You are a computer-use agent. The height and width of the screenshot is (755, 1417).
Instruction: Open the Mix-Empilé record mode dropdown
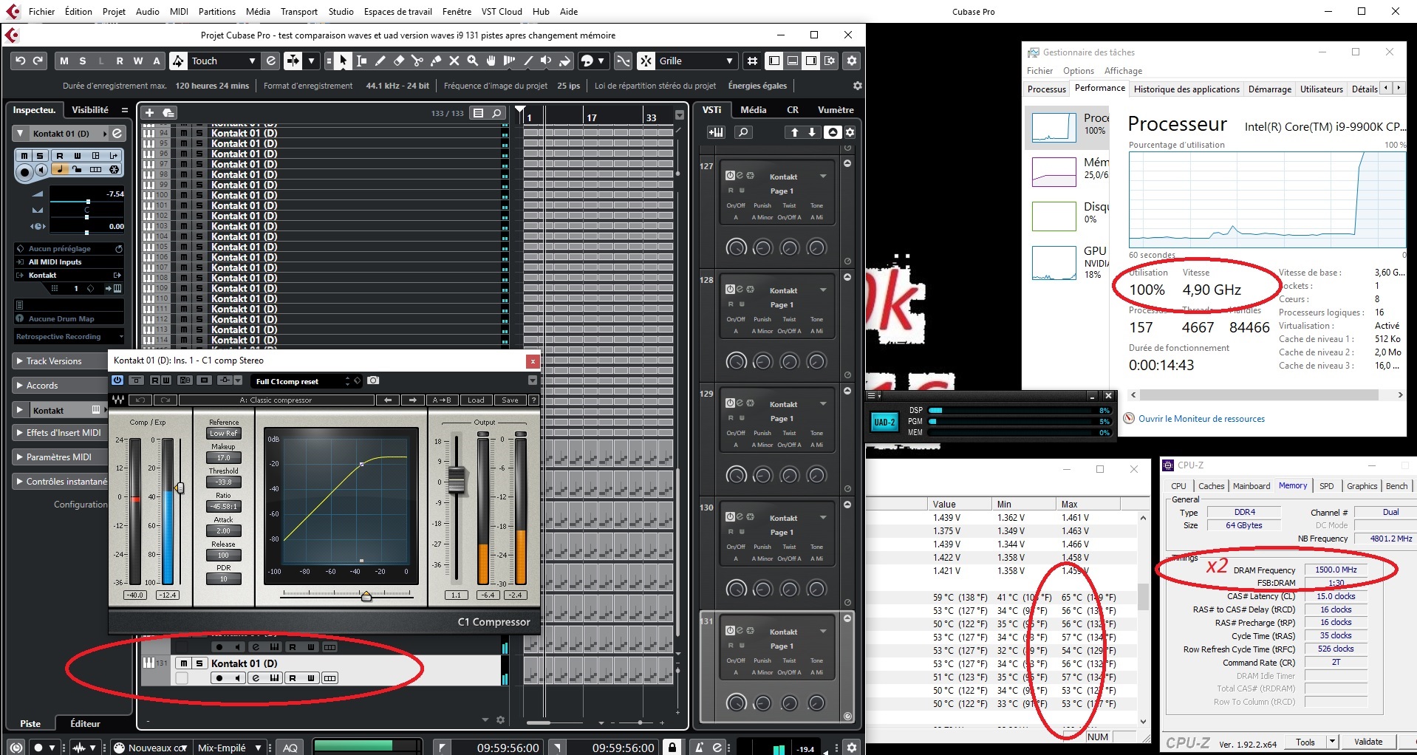click(229, 747)
